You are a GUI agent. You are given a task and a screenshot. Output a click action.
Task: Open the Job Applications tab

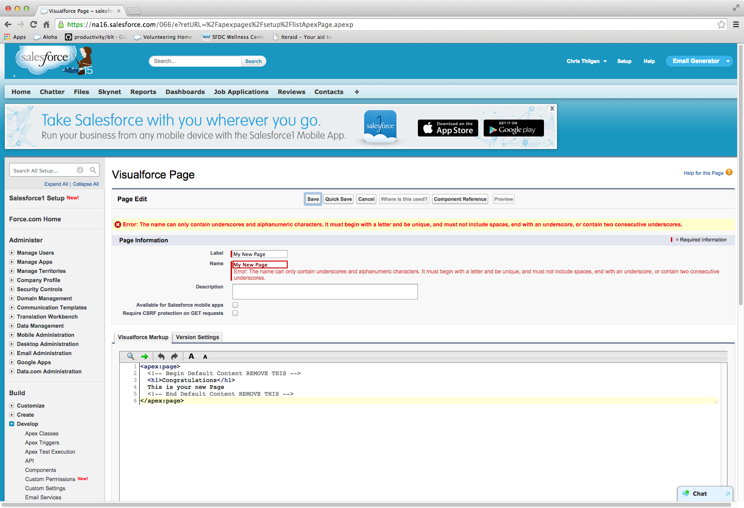(x=241, y=92)
